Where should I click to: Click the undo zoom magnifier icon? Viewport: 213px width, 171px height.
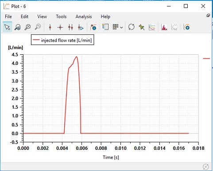(x=38, y=27)
